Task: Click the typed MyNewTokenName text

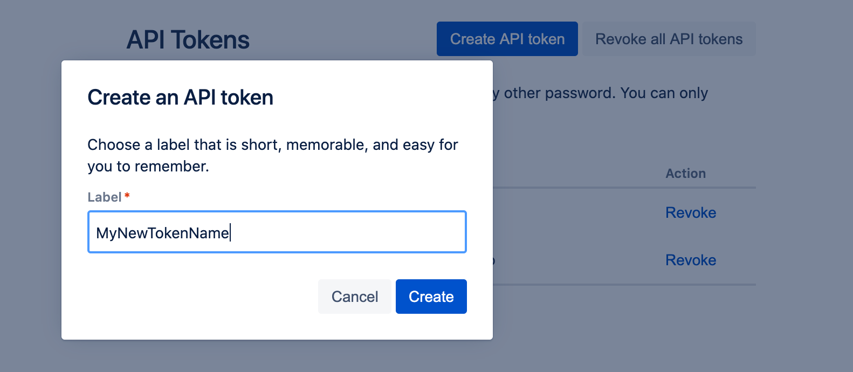Action: [x=162, y=233]
